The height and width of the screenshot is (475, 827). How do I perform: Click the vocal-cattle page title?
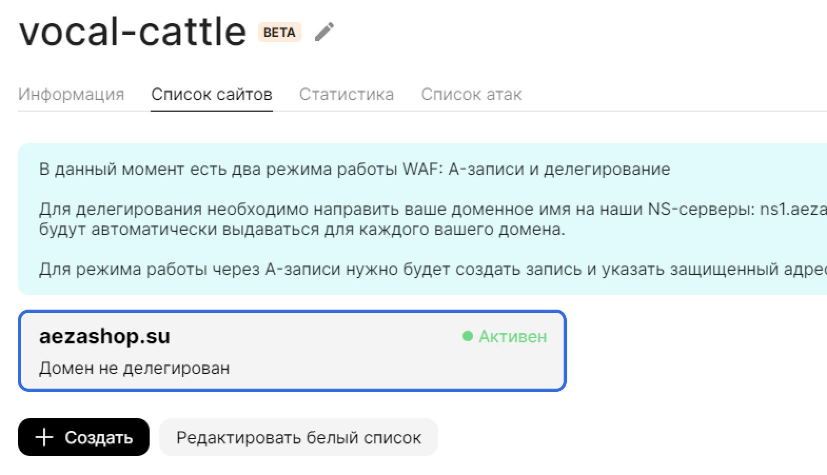click(x=132, y=32)
